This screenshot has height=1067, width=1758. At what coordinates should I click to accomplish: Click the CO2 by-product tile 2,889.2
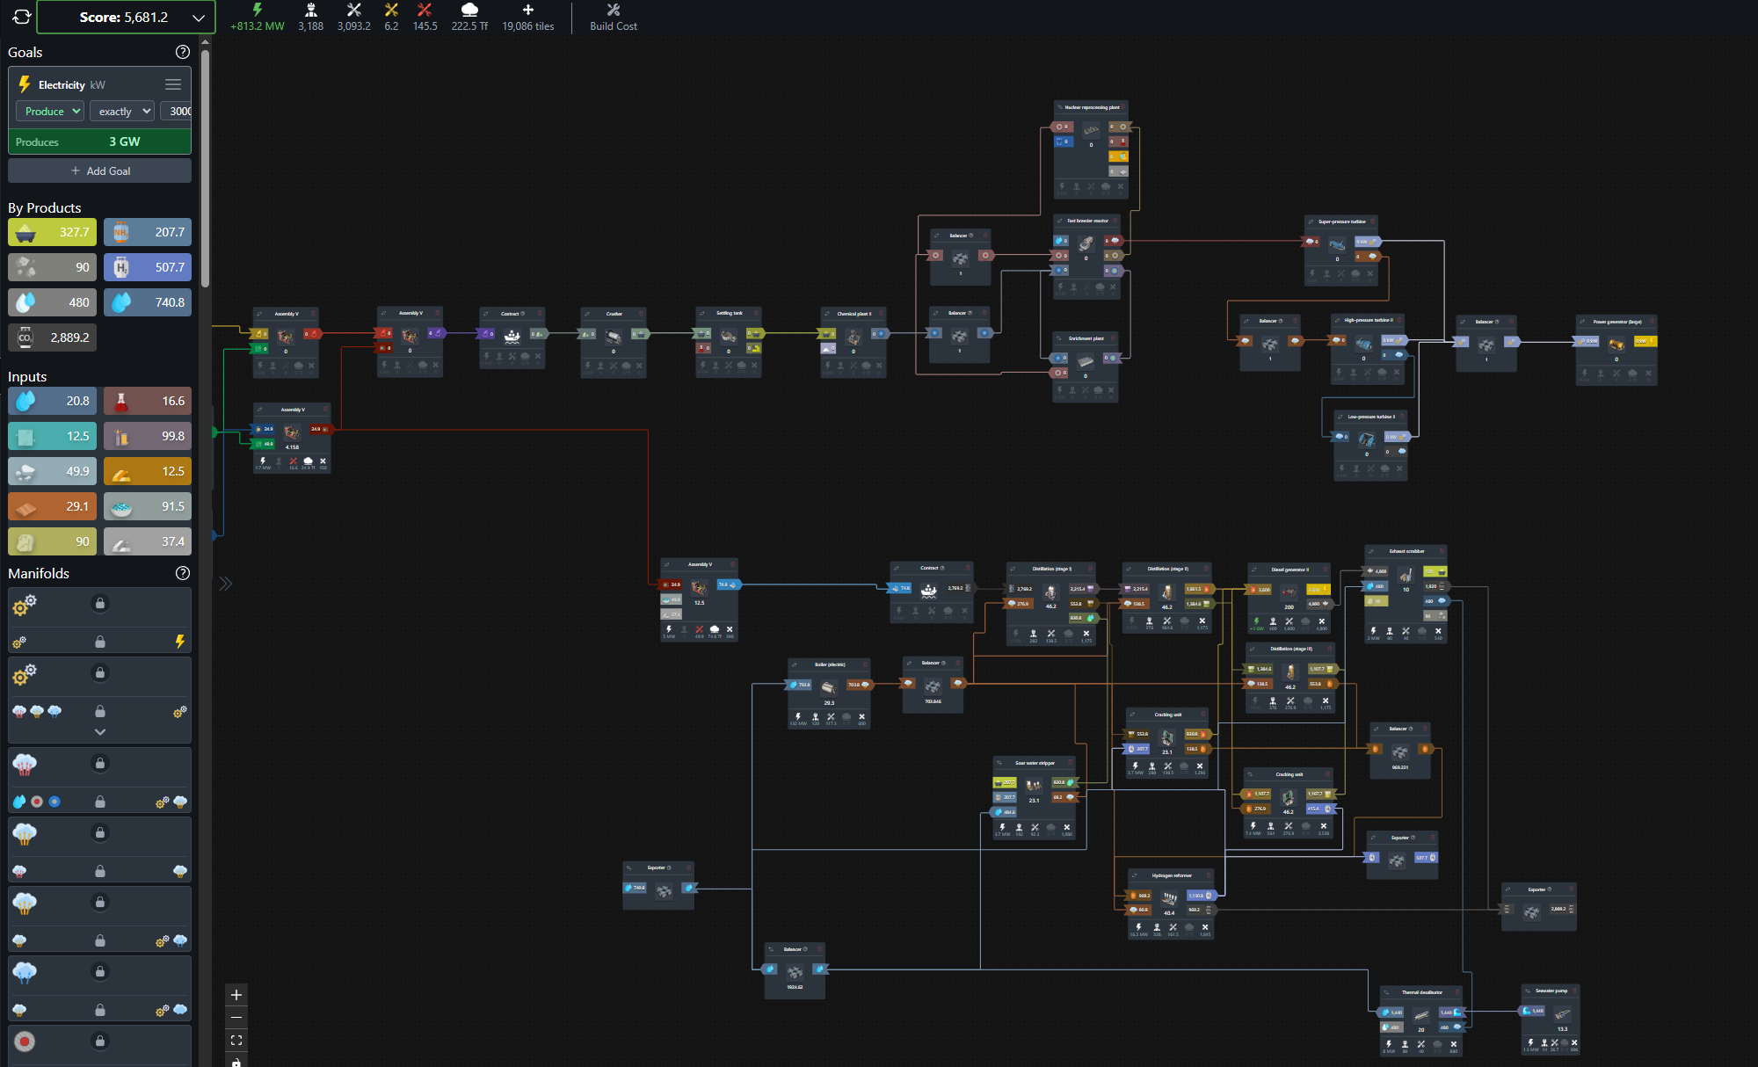52,338
